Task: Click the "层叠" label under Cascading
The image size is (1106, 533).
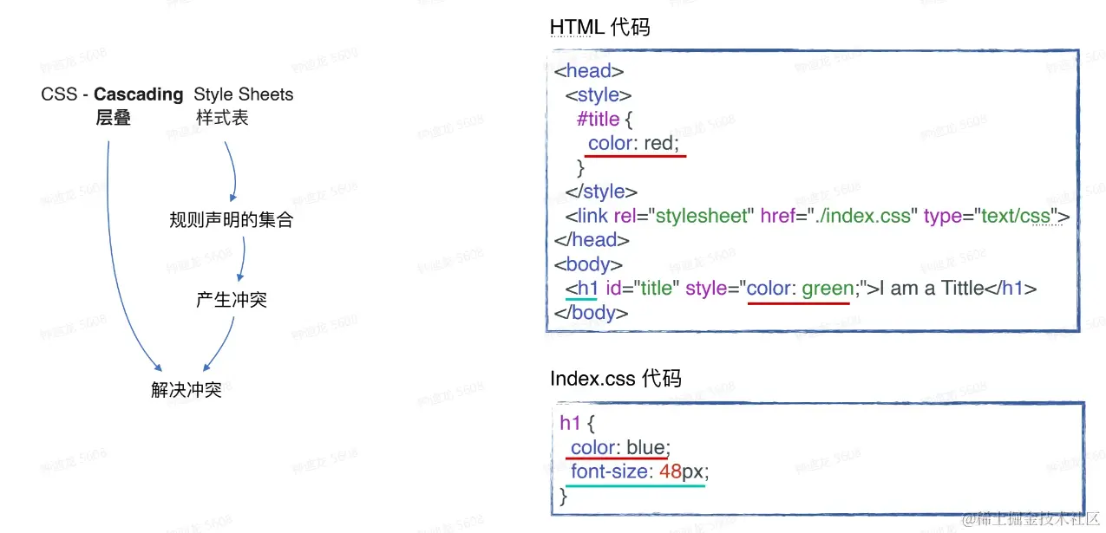Action: [114, 118]
